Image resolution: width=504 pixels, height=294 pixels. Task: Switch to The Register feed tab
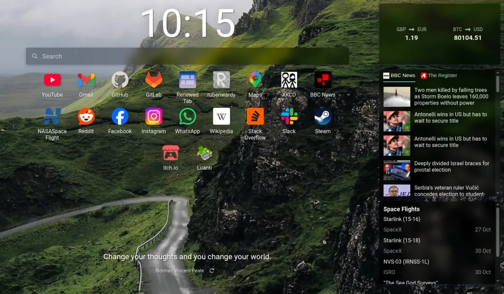point(439,75)
